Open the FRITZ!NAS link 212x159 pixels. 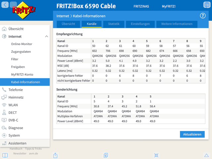pos(141,6)
